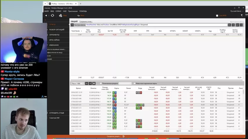This screenshot has height=139, width=248.
Task: Open the browser tab list chevron
Action: (45, 4)
